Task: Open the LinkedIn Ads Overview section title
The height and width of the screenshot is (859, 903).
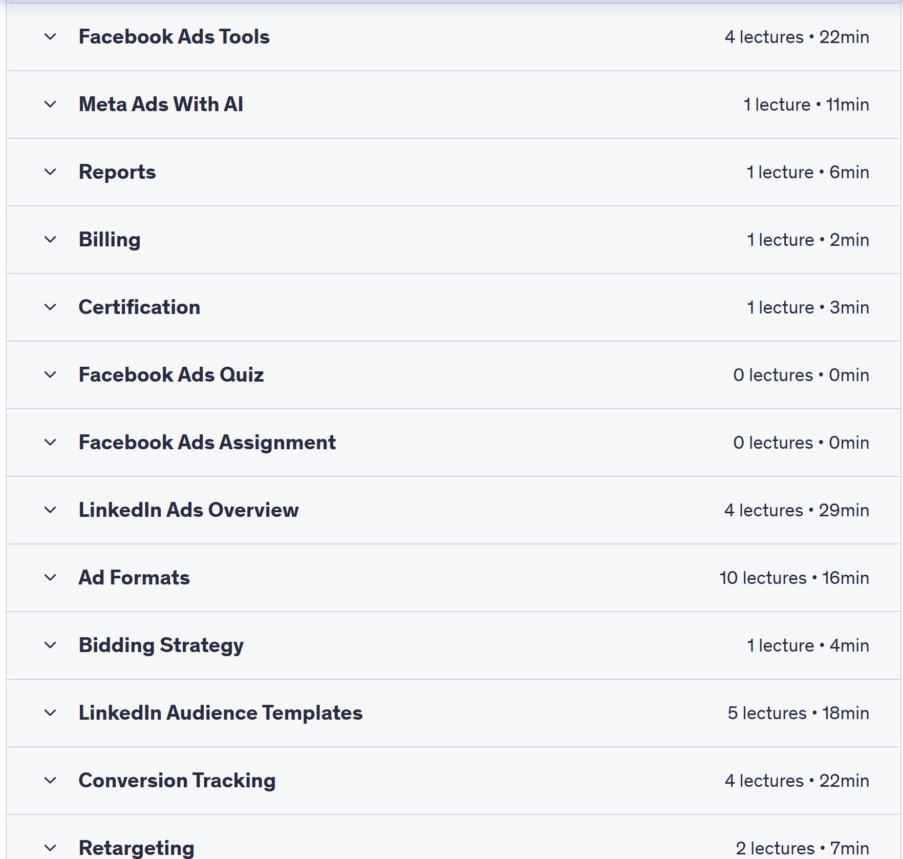Action: [x=188, y=510]
